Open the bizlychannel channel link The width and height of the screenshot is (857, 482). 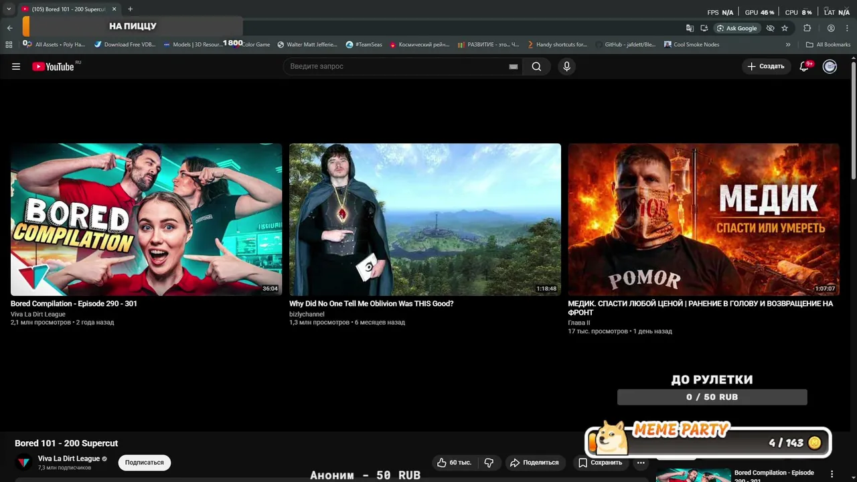tap(307, 314)
